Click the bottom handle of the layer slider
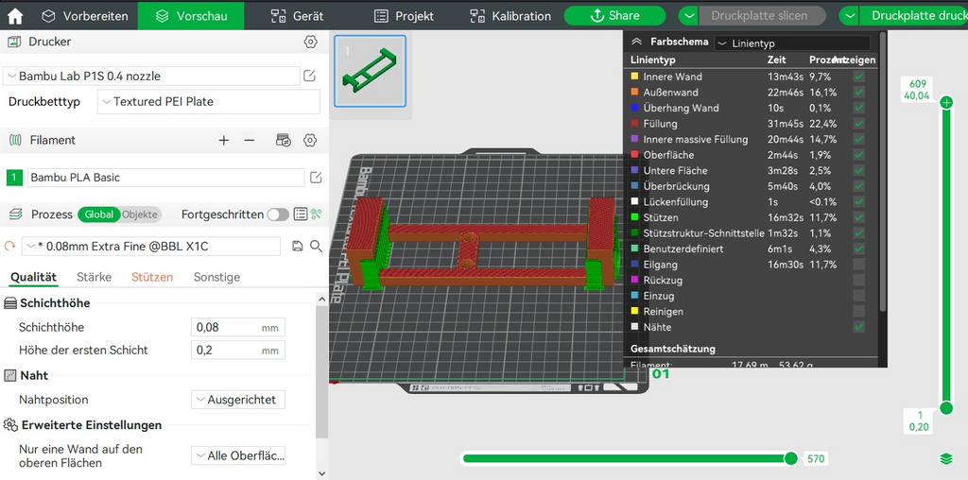 point(946,408)
